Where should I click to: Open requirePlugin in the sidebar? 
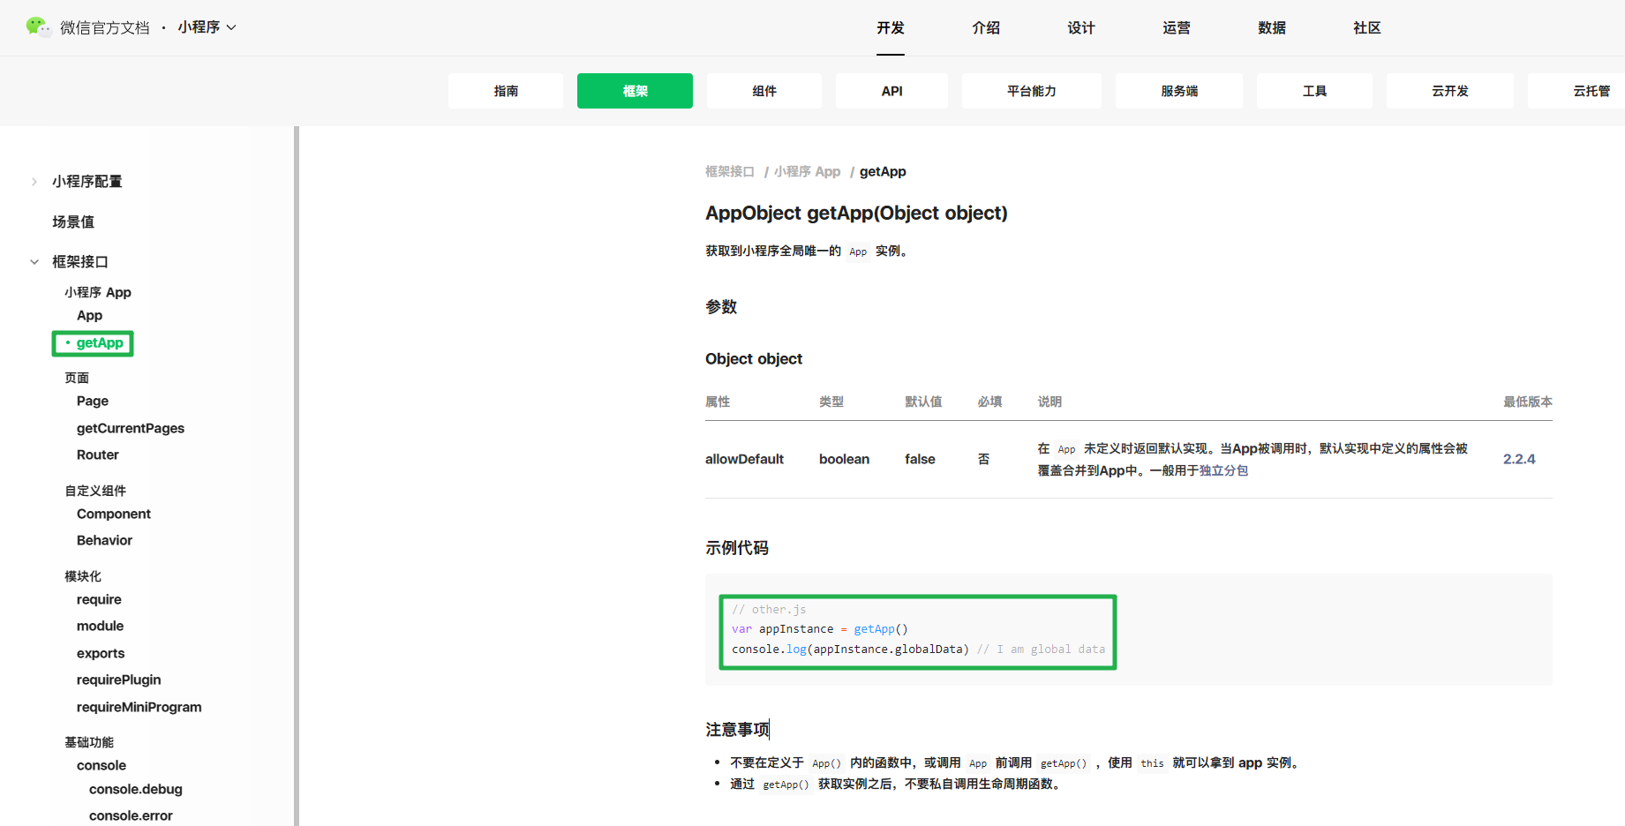click(x=119, y=680)
